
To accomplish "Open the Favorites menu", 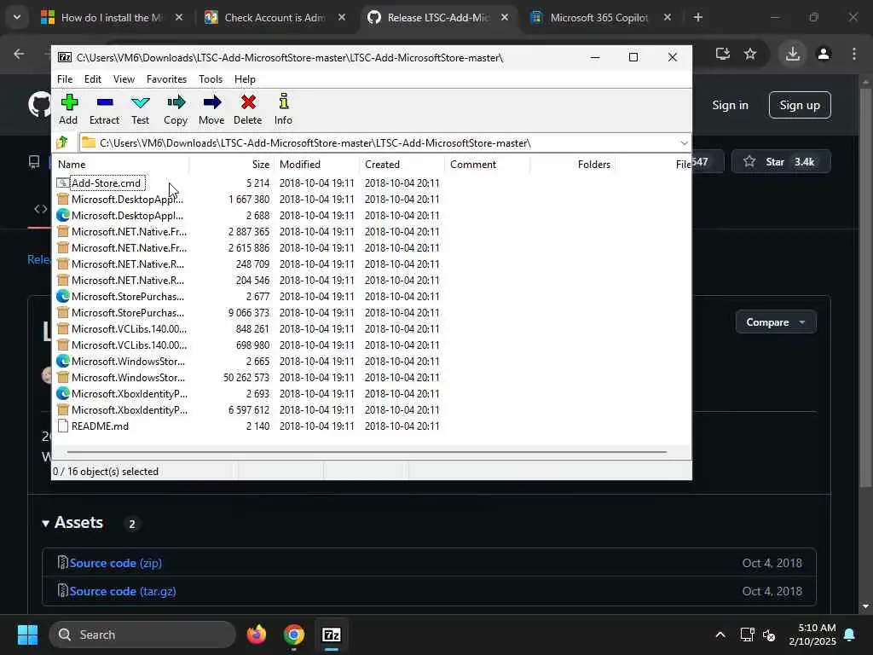I will [166, 79].
